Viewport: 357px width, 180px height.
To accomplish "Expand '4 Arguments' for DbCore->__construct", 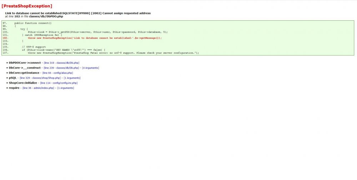I will coord(91,68).
